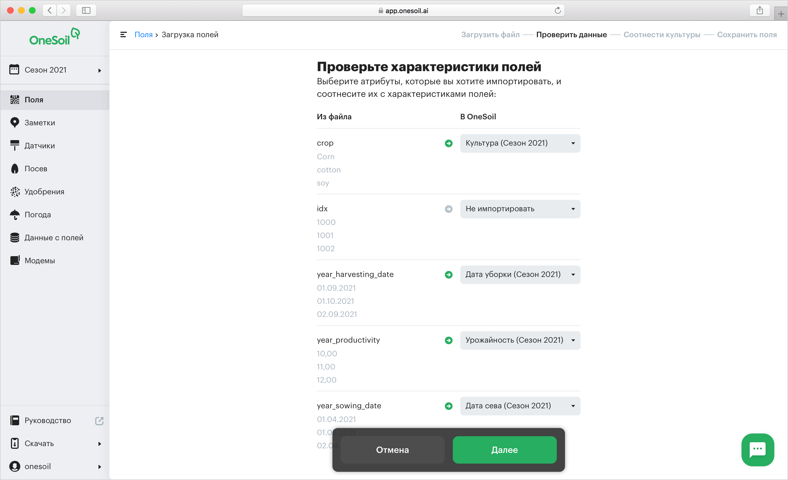Open the Культура Сезон 2021 dropdown
The width and height of the screenshot is (788, 480).
pyautogui.click(x=519, y=143)
